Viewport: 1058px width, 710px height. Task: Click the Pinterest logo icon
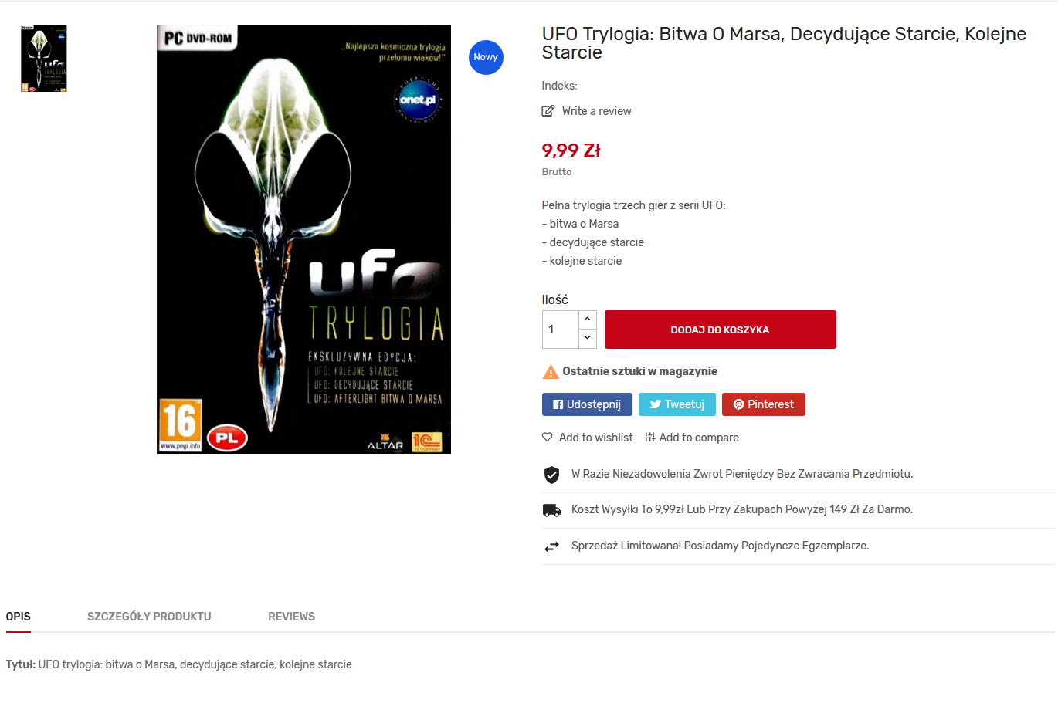pos(738,404)
